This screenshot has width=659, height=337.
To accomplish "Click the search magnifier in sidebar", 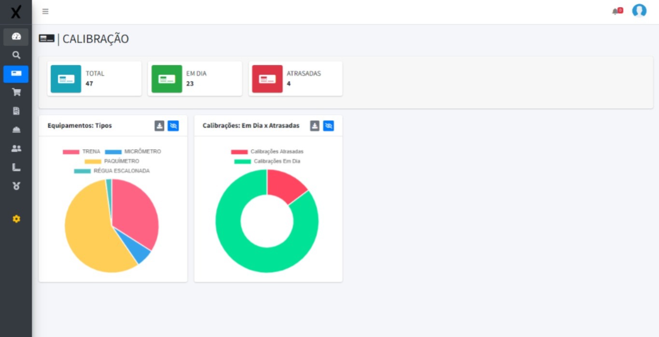I will [x=16, y=55].
